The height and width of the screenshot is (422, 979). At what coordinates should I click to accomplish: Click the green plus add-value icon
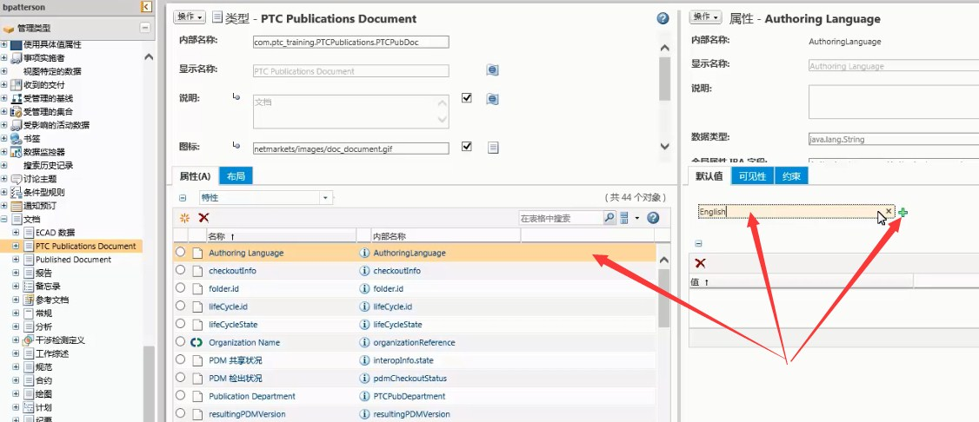902,213
